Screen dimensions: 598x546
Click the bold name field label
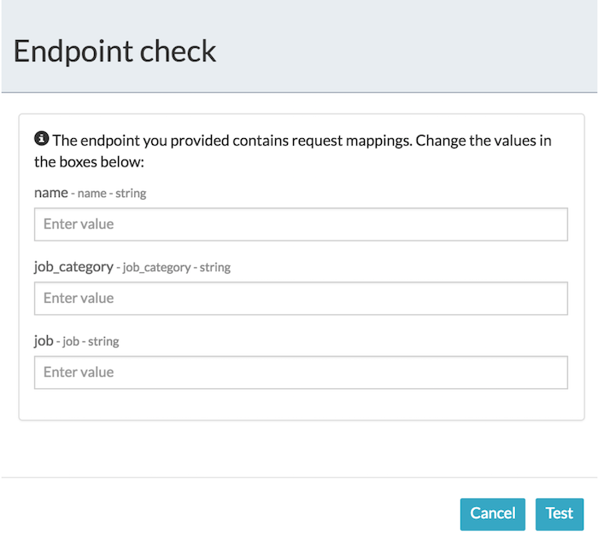coord(50,193)
